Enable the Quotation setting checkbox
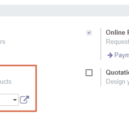Screen dimensions: 129x129 pyautogui.click(x=89, y=73)
